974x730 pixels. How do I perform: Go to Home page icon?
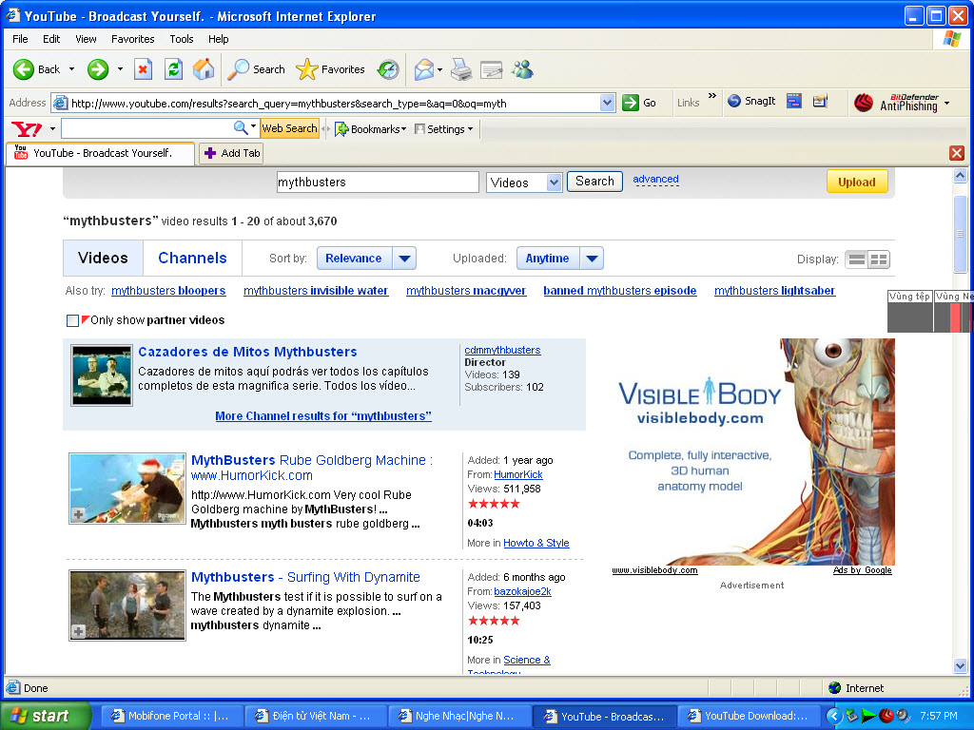click(x=204, y=69)
